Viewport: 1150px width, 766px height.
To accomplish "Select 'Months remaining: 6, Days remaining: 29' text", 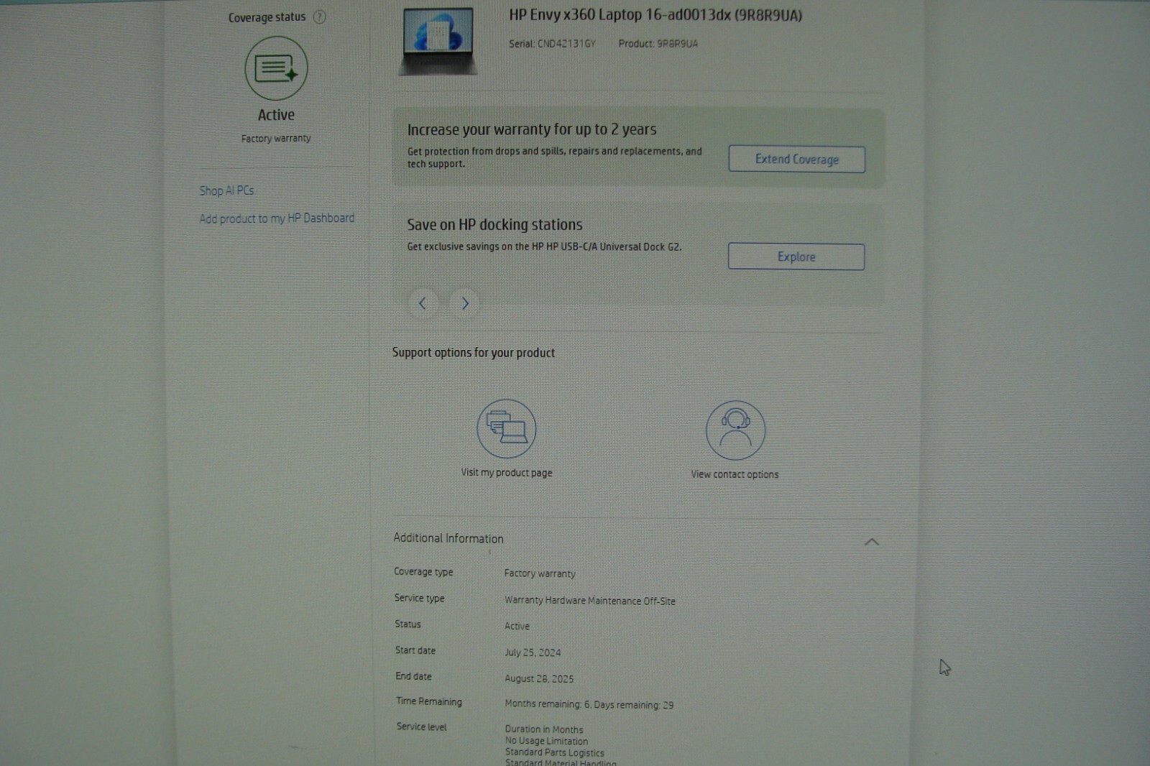I will pos(589,705).
